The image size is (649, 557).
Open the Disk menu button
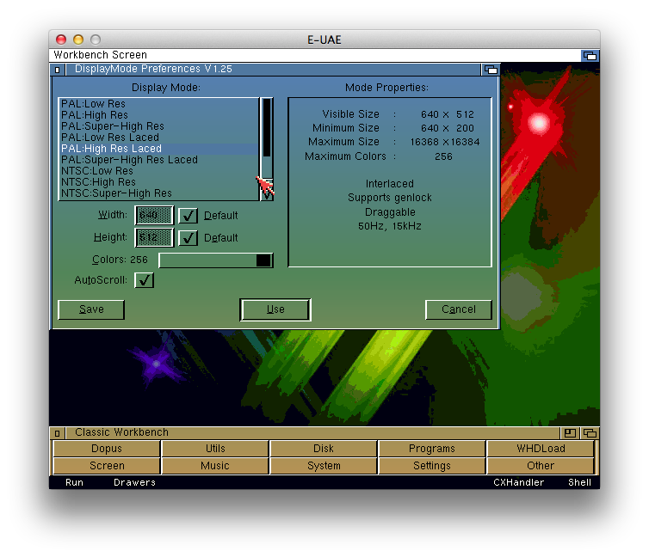pos(324,449)
